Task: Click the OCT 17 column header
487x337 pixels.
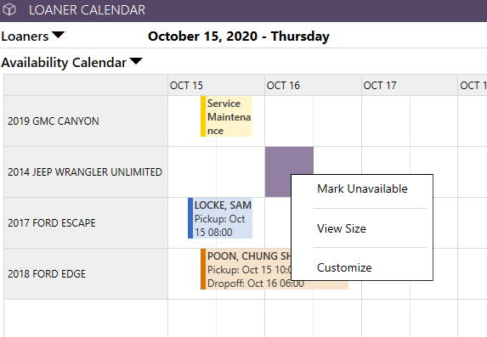Action: coord(410,85)
